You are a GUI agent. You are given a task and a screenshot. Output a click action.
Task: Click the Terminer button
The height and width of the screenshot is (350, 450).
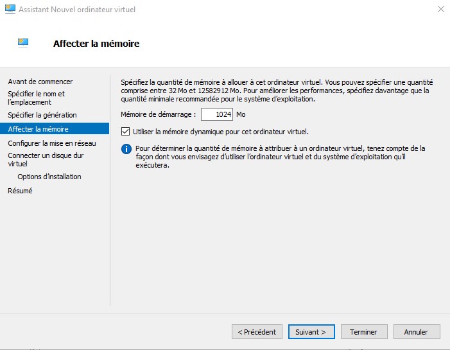[364, 332]
